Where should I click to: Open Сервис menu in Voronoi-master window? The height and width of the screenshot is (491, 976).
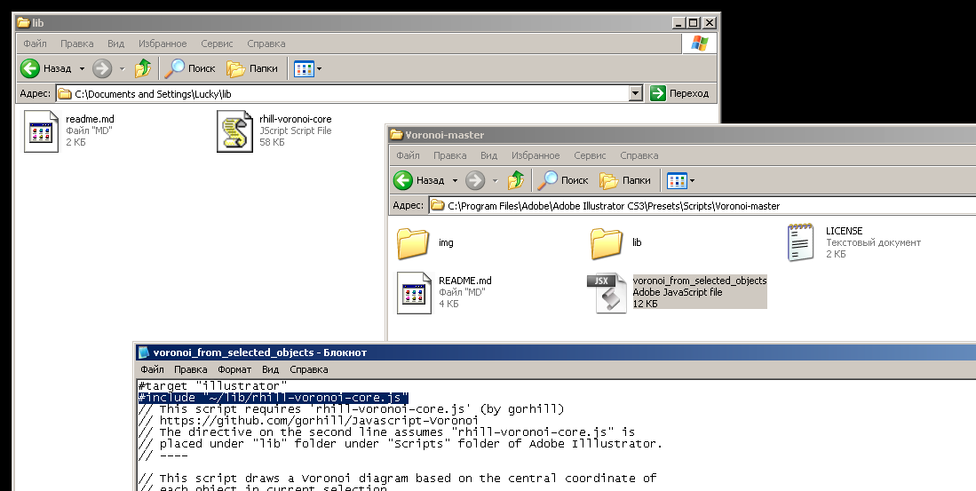click(x=590, y=155)
